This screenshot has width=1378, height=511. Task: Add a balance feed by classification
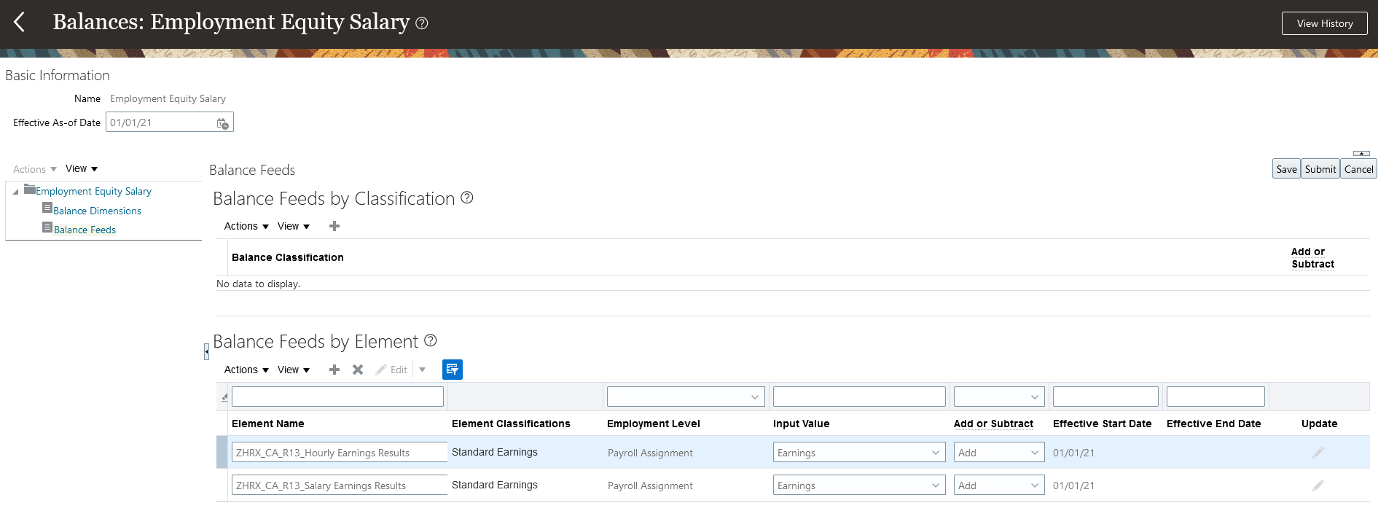334,226
